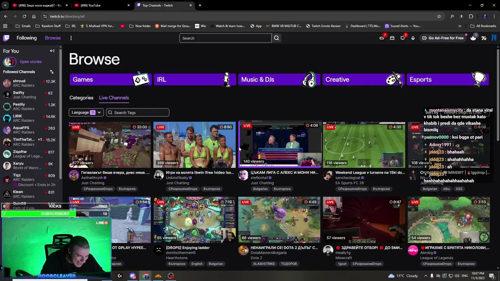
Task: Open the All Bookmarks folder
Action: [x=483, y=26]
